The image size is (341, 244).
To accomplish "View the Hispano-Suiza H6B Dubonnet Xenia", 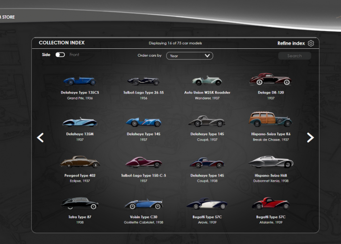I will 271,162.
